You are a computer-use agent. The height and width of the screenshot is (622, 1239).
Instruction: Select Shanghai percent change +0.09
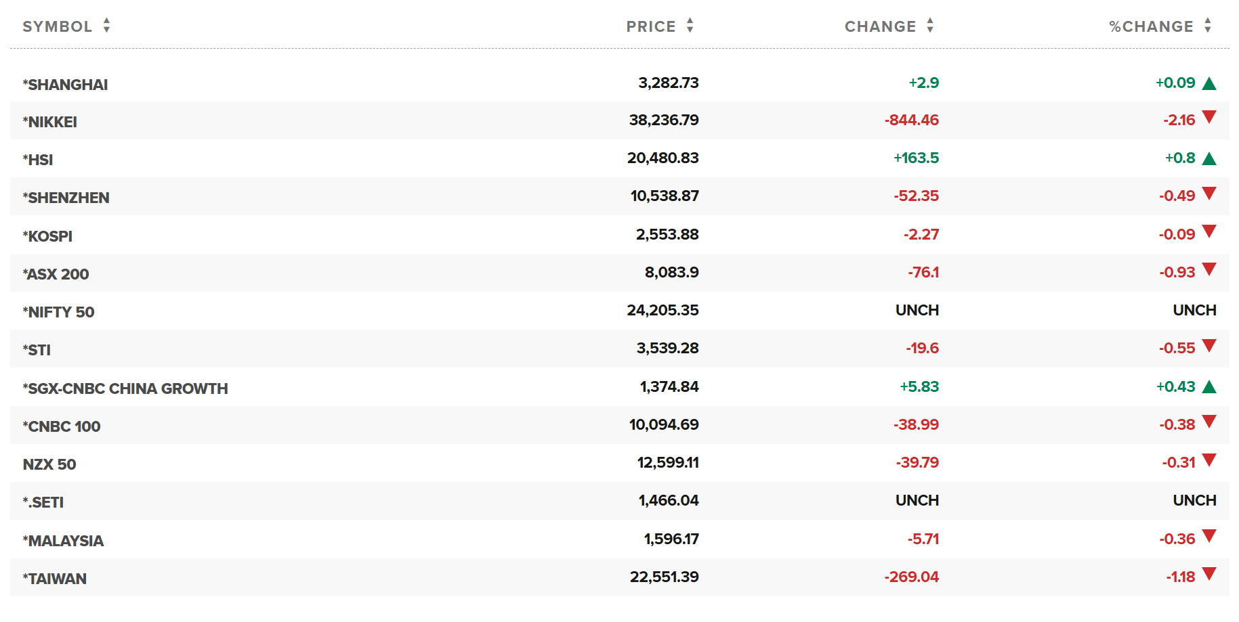point(1175,83)
